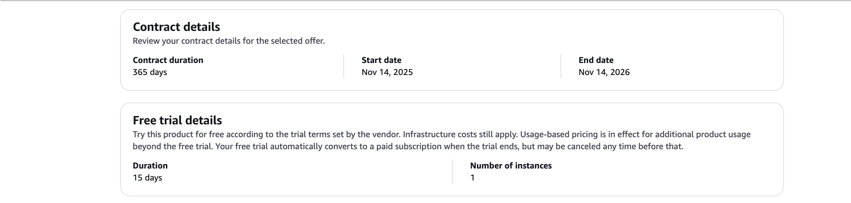Viewport: 851px width, 203px height.
Task: Select the End date label
Action: click(x=596, y=60)
